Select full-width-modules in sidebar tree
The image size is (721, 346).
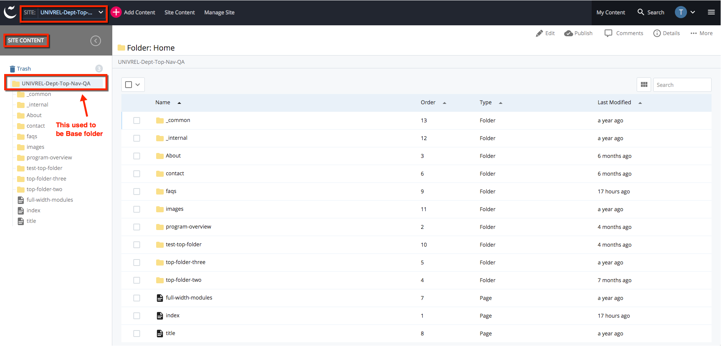(x=50, y=200)
